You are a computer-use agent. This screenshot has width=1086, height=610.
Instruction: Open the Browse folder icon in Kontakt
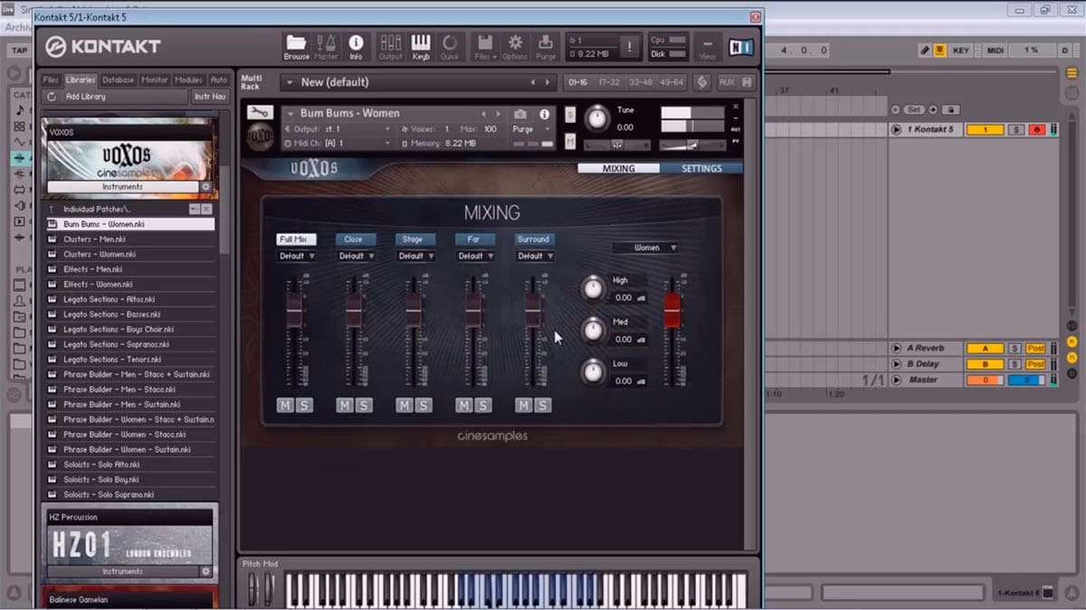pos(297,47)
